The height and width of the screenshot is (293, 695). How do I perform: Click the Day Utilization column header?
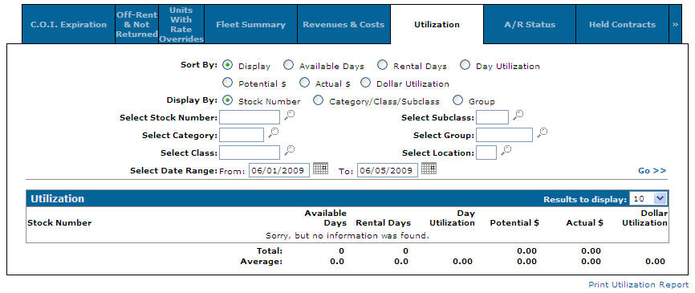(452, 218)
